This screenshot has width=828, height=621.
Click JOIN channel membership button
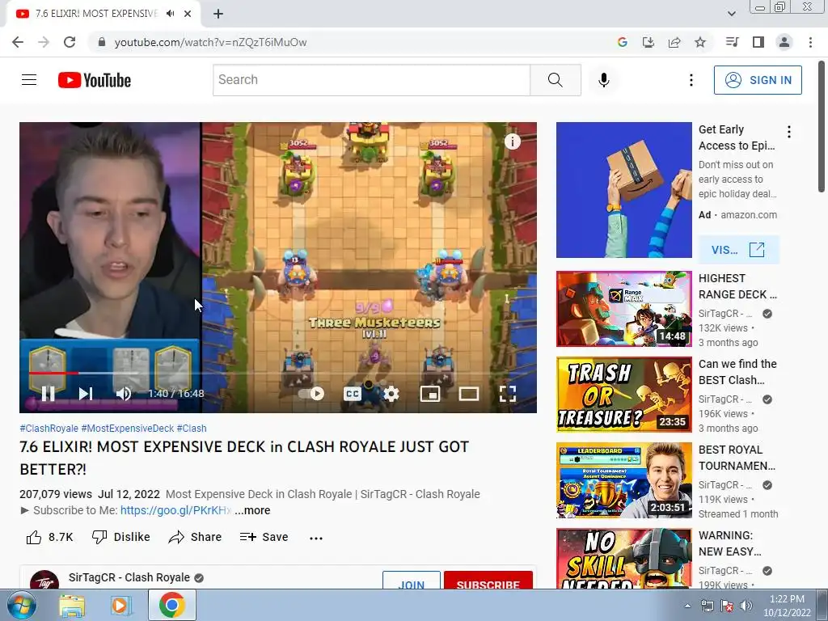click(x=412, y=581)
